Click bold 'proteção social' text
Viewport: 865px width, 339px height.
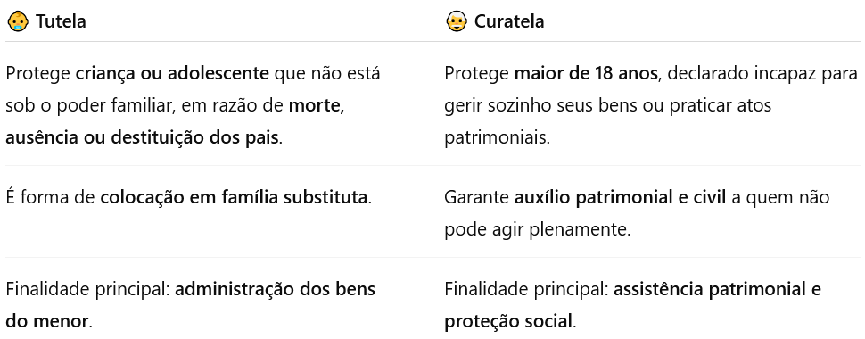pyautogui.click(x=507, y=321)
